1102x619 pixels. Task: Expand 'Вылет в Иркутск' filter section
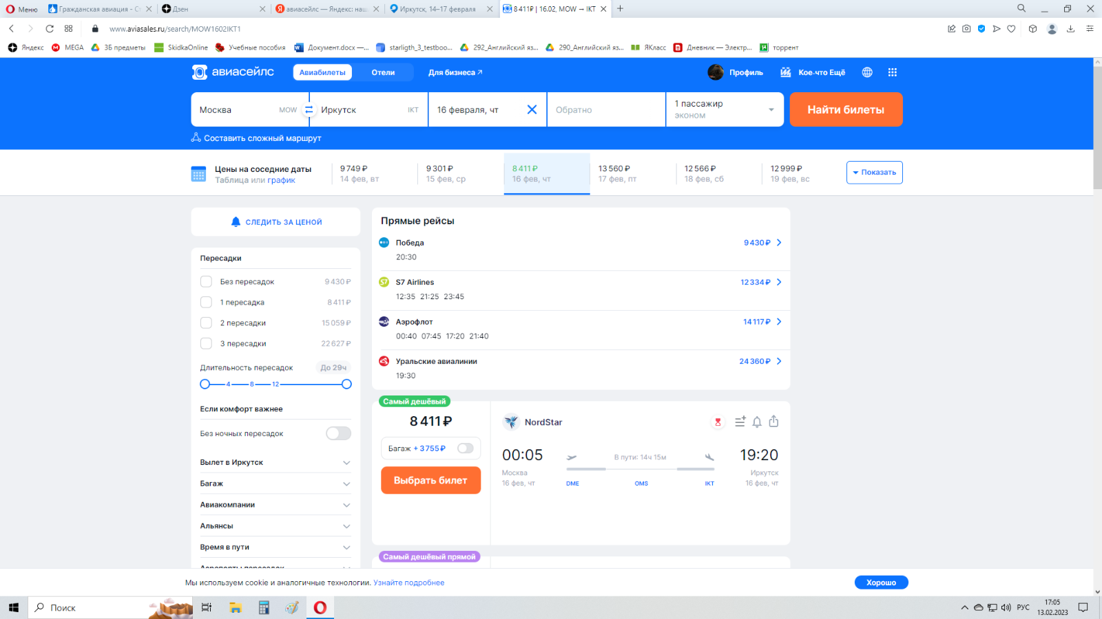tap(275, 462)
